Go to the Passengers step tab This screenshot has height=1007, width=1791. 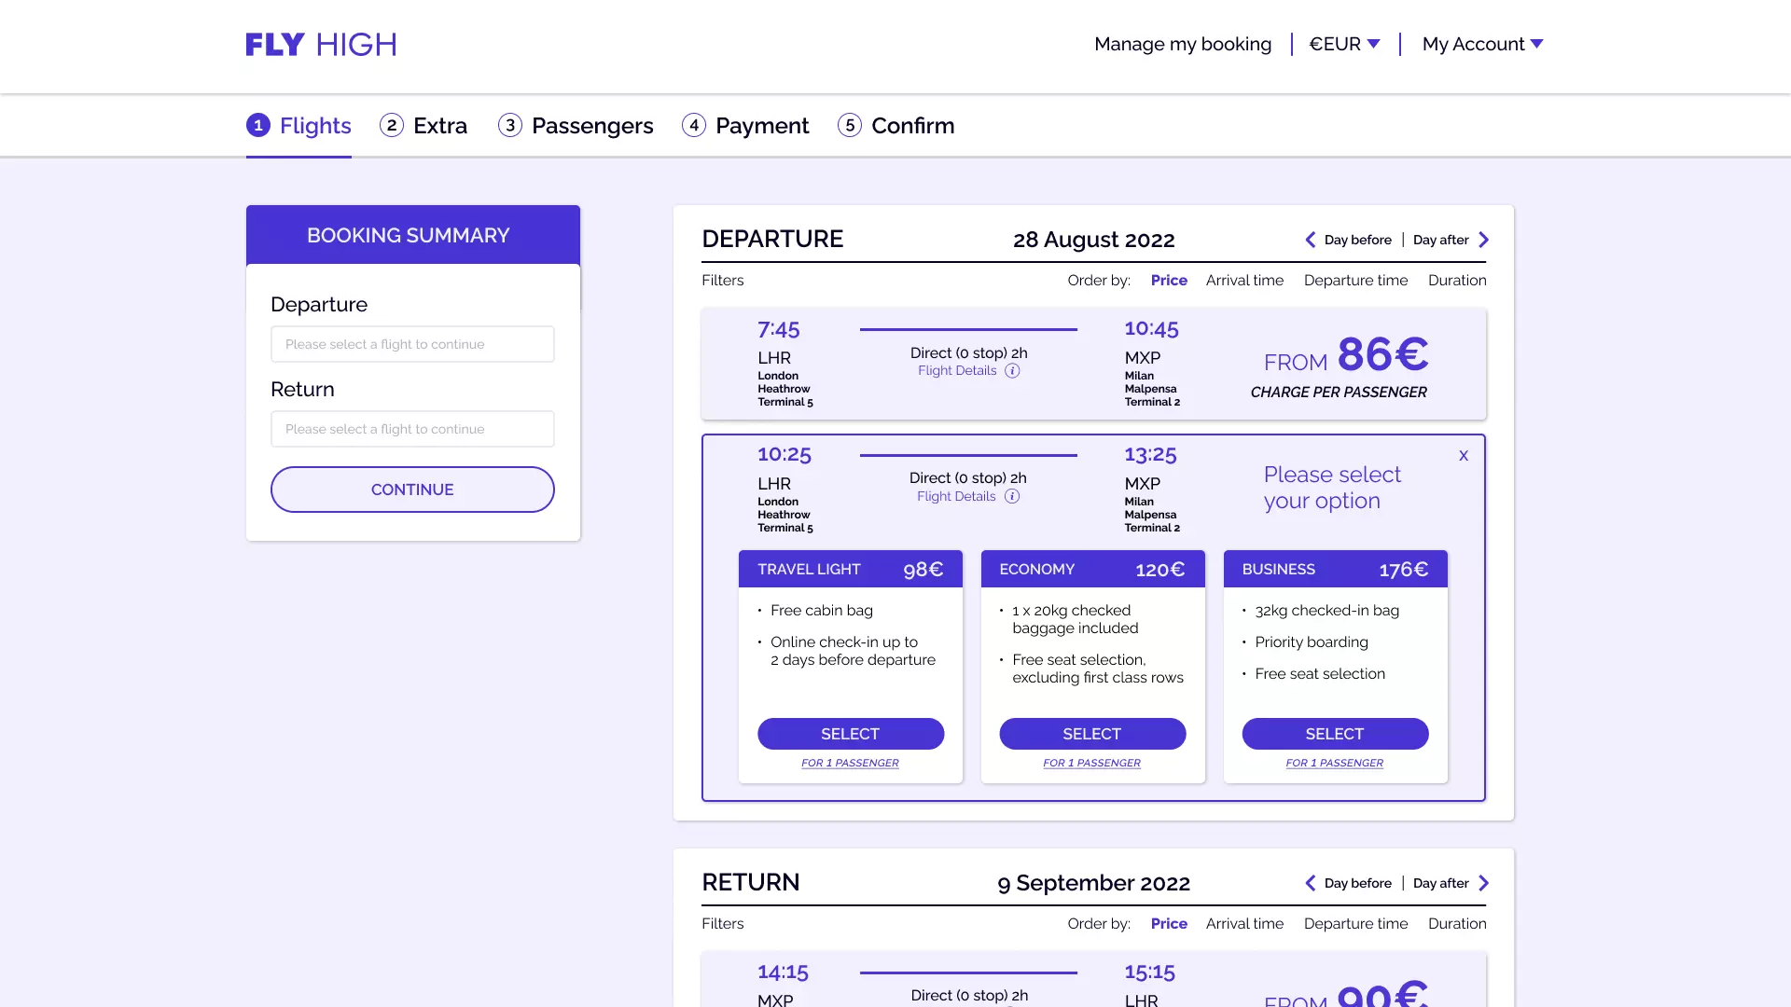576,126
